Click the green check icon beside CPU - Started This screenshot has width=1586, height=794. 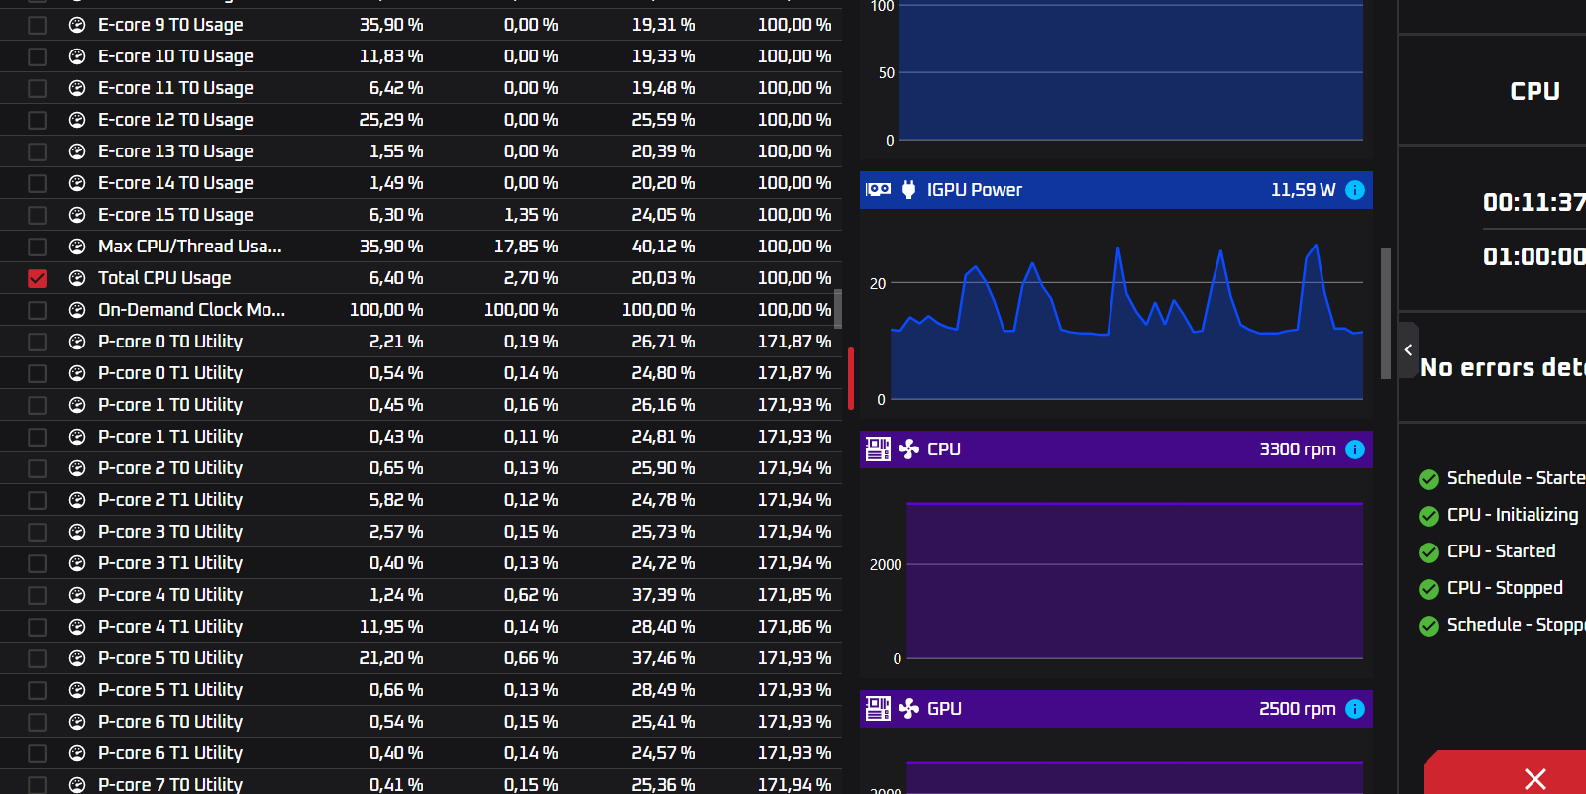(1428, 552)
